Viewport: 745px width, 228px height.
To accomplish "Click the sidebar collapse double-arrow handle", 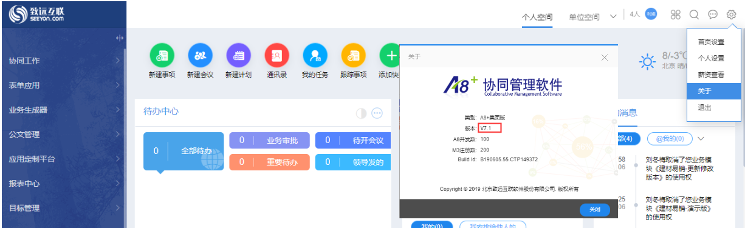I will (x=120, y=38).
